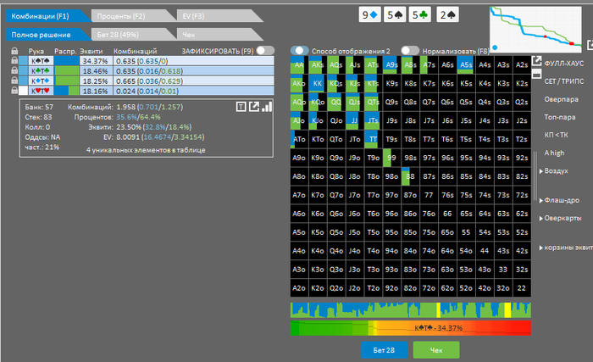Screen dimensions: 593x362
Task: Select the AKs cell in the matrix
Action: tap(318, 65)
